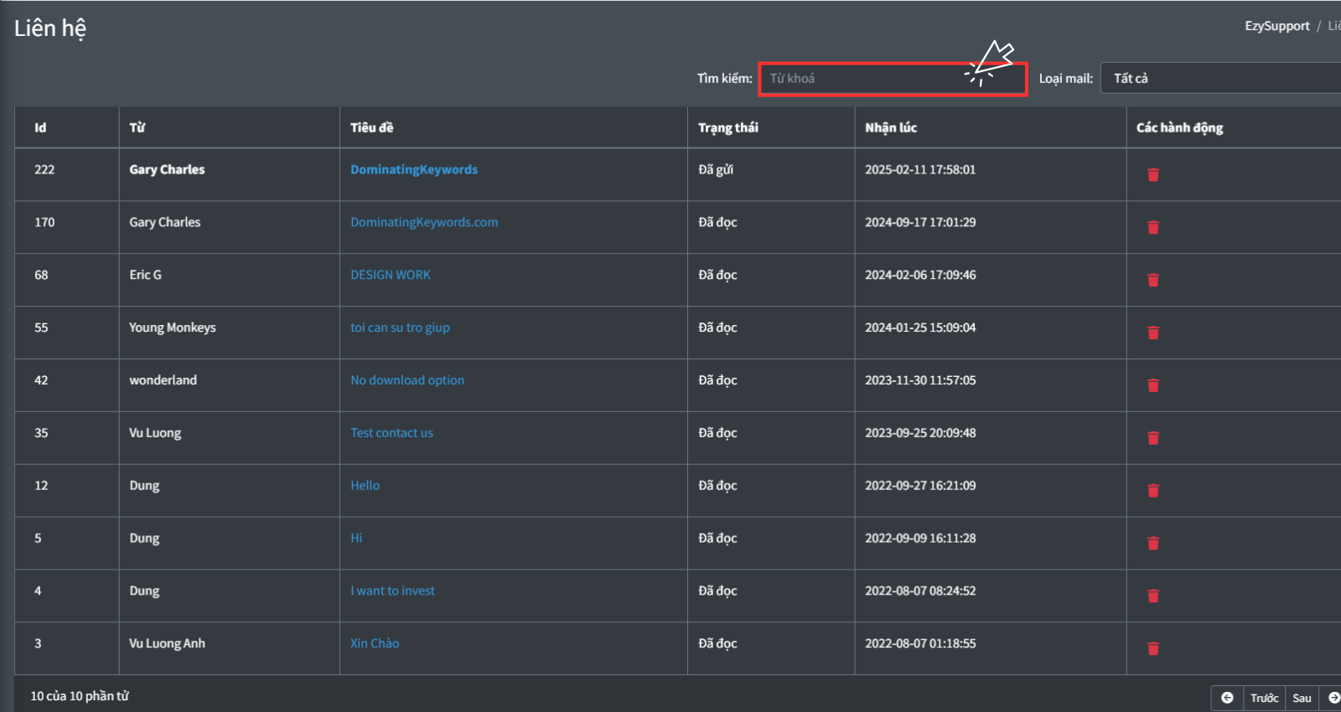
Task: Click trash icon for Test contact us
Action: pos(1153,438)
